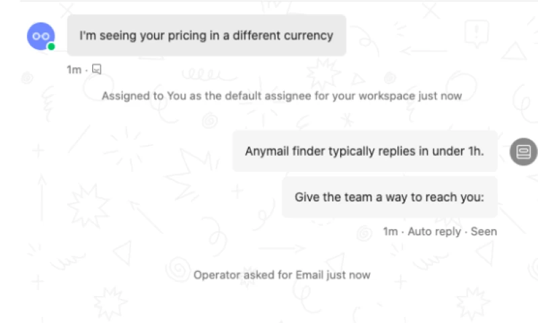
Task: Click the word "workspace" in the assignment note
Action: pyautogui.click(x=389, y=96)
